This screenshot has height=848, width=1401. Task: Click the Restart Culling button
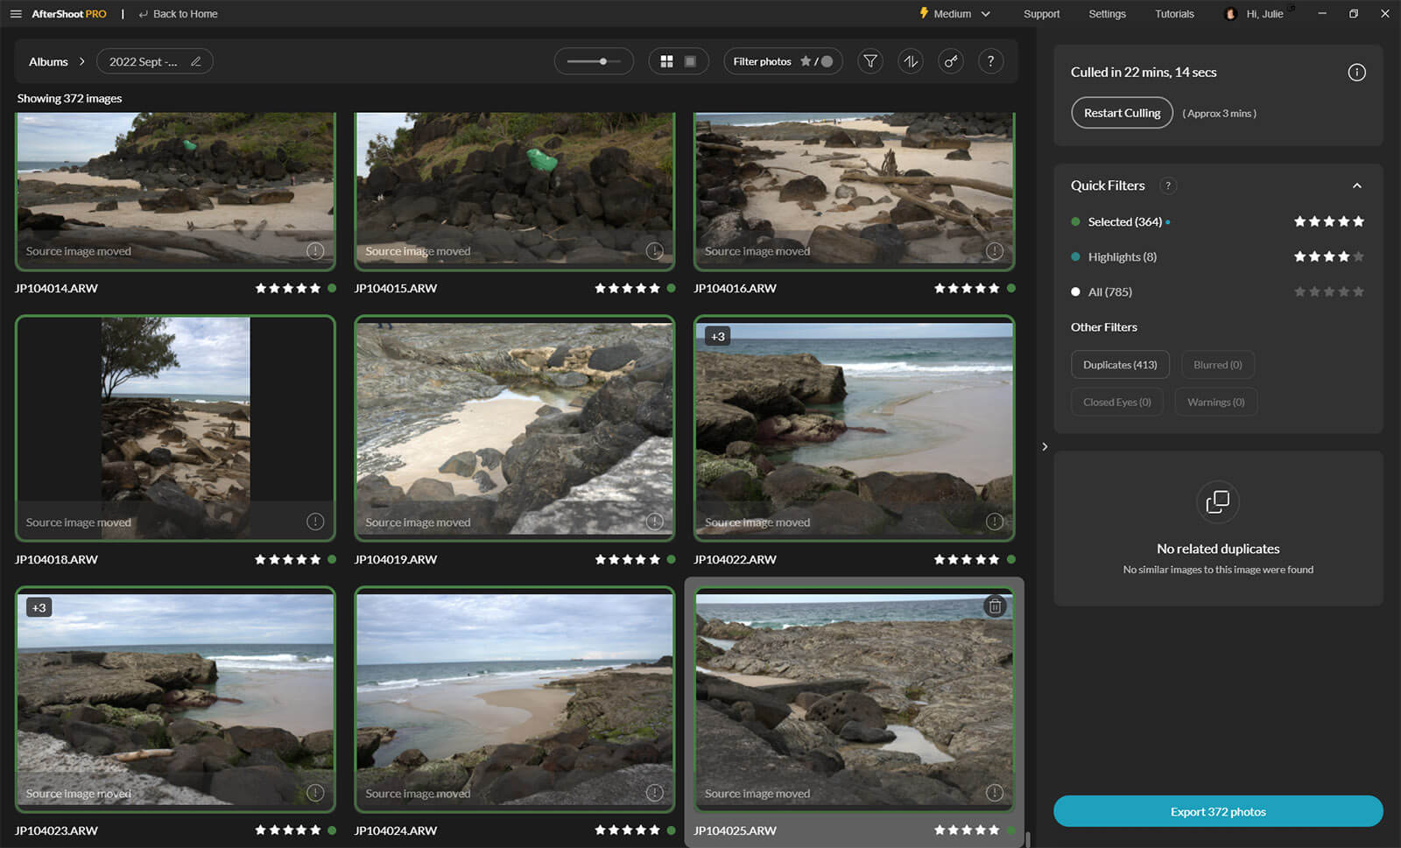1122,113
